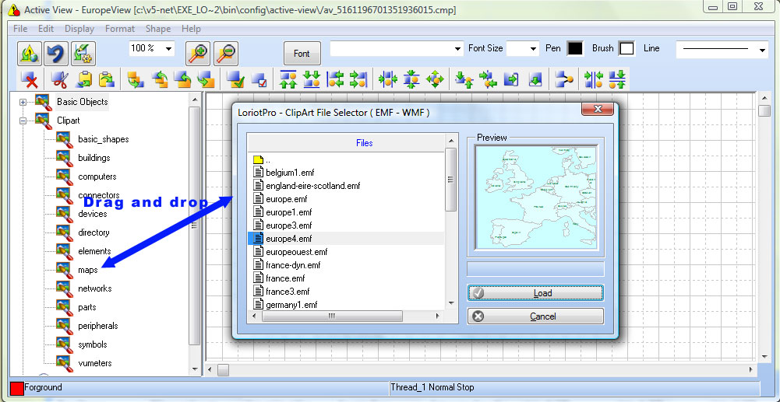Viewport: 780px width, 402px height.
Task: Select france-dyn.emf in the file list
Action: click(293, 265)
